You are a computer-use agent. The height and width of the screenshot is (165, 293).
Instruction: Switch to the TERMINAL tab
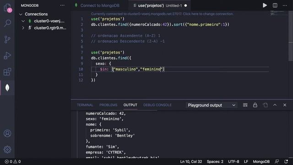(85, 105)
